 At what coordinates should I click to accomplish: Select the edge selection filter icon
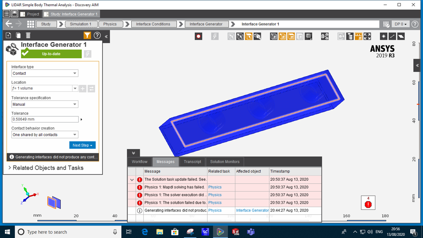coord(240,36)
